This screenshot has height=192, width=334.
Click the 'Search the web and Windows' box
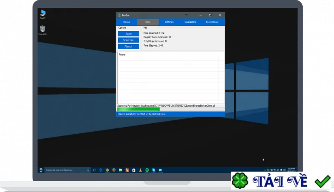[67, 170]
